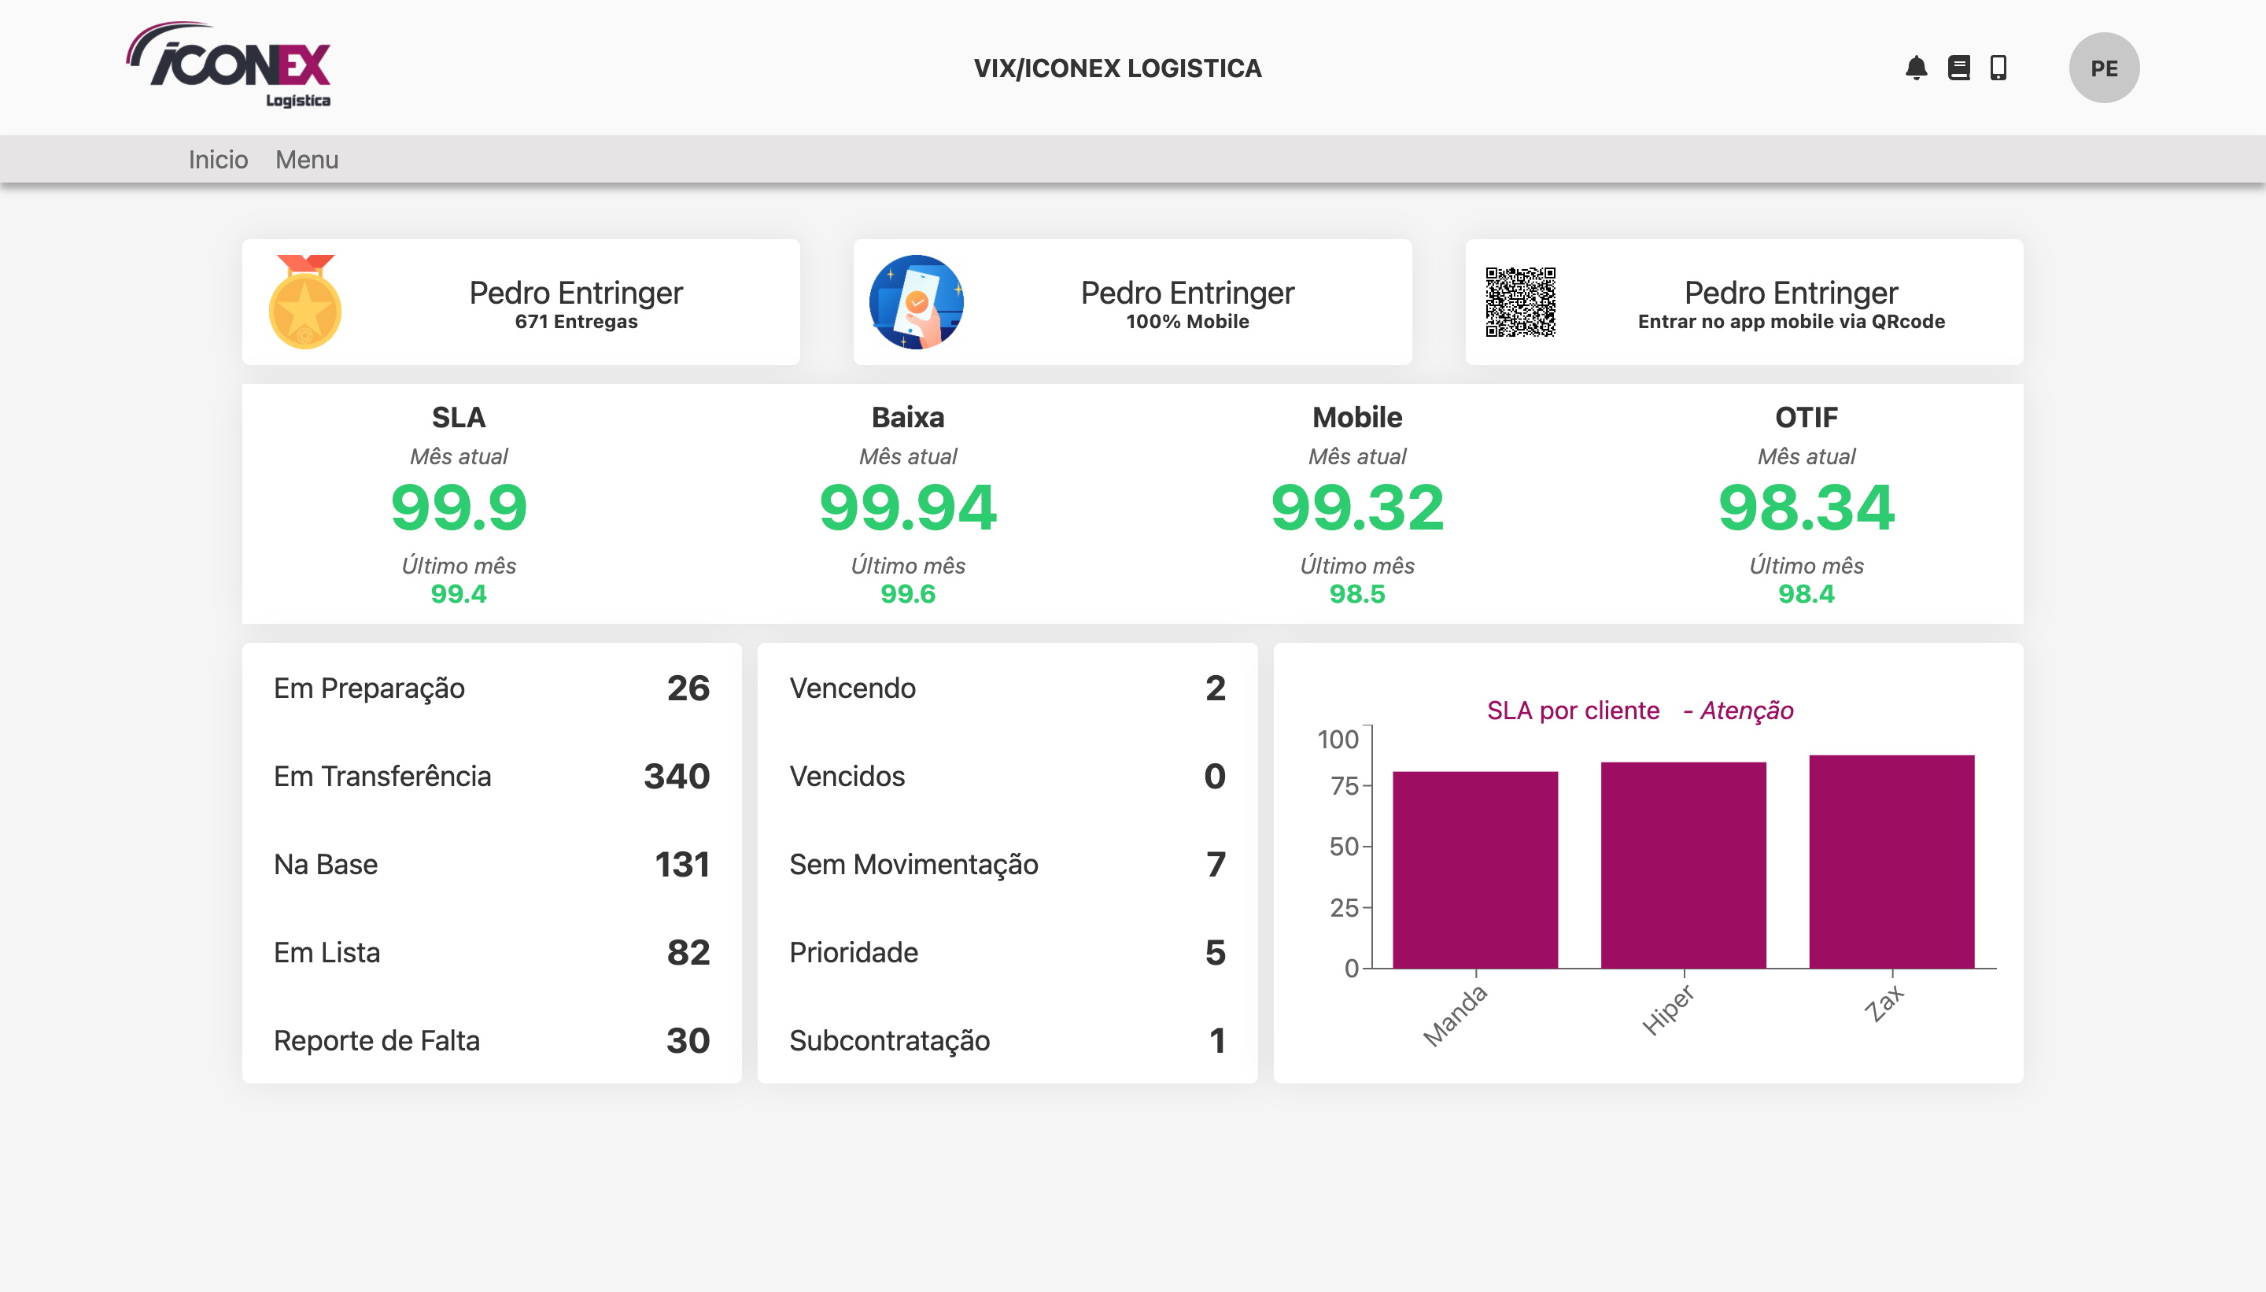Click the Baixa current month value 99.94
The width and height of the screenshot is (2266, 1292).
tap(908, 508)
